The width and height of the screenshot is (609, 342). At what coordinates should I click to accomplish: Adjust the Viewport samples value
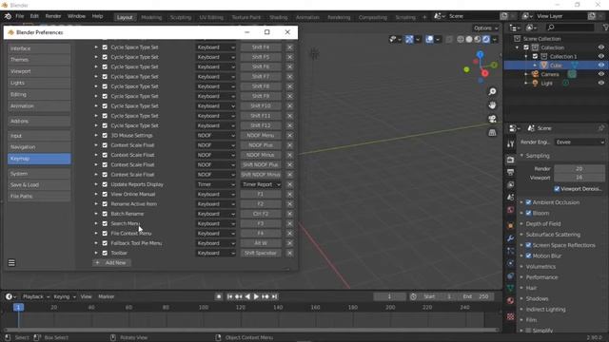click(580, 178)
